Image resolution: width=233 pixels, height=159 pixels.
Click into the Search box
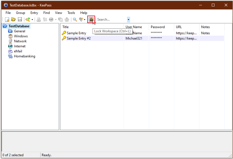click(x=112, y=19)
